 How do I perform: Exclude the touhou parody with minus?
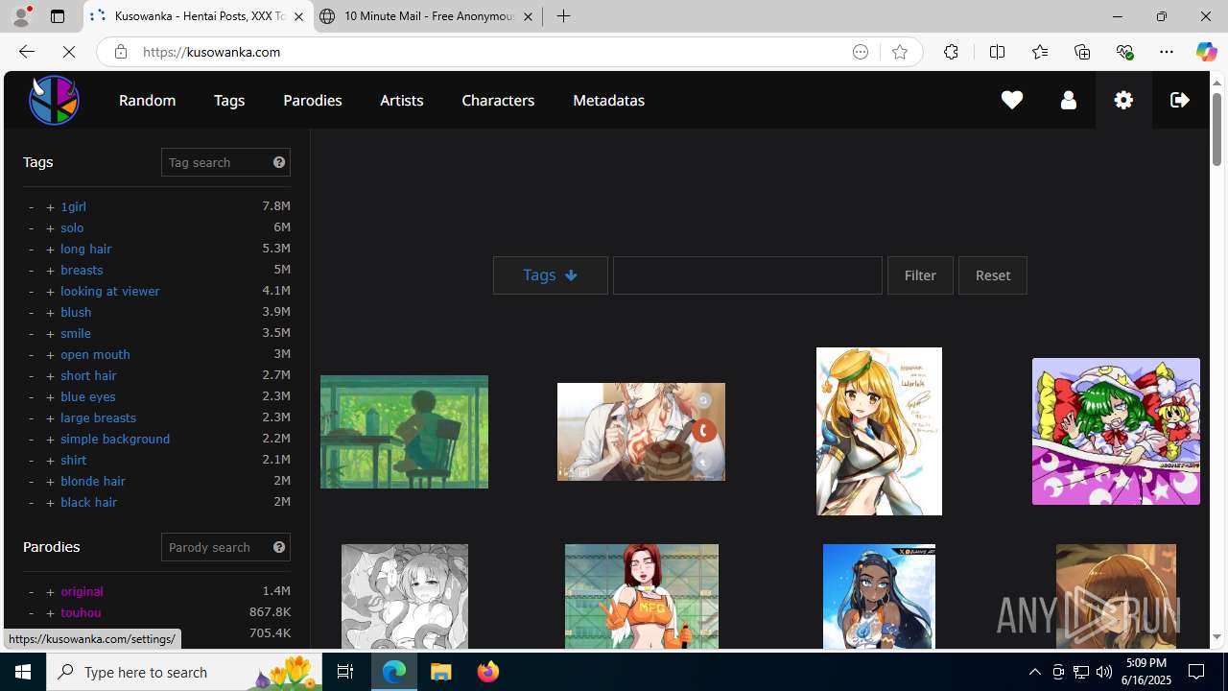pyautogui.click(x=31, y=612)
